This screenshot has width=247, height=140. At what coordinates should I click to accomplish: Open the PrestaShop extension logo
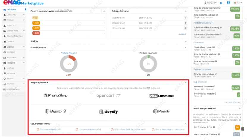point(56,95)
